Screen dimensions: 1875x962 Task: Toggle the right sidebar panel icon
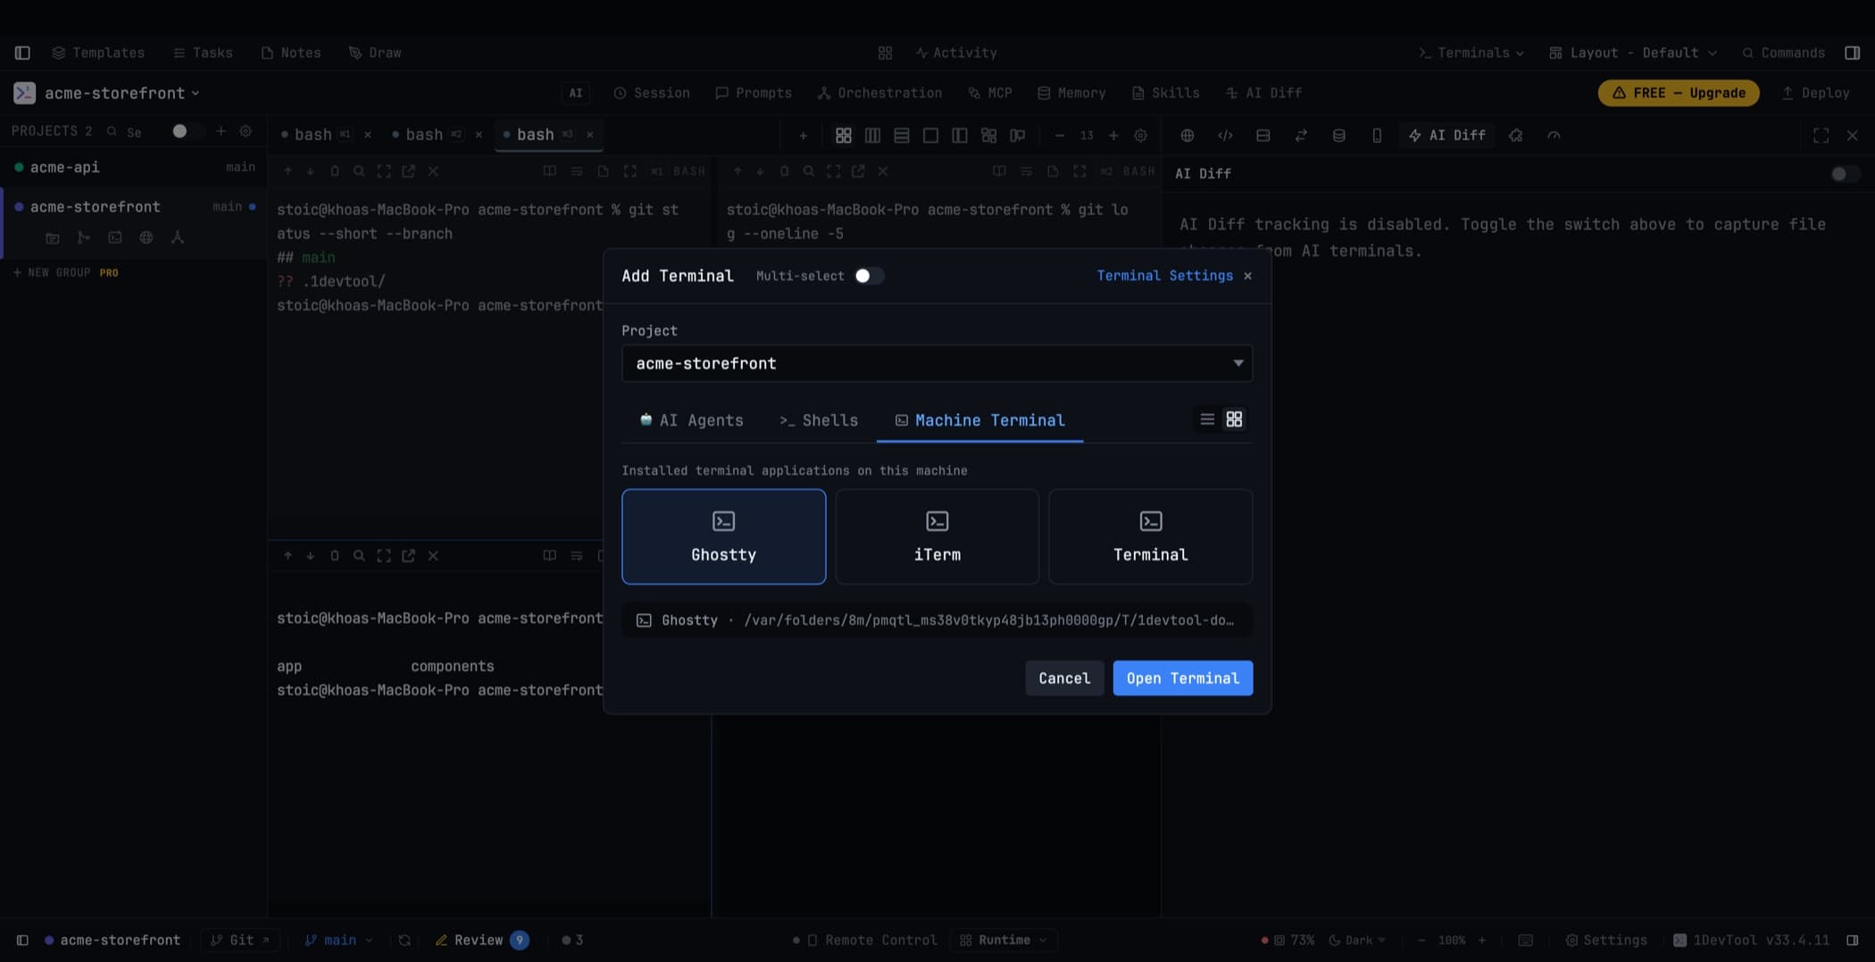click(1853, 53)
